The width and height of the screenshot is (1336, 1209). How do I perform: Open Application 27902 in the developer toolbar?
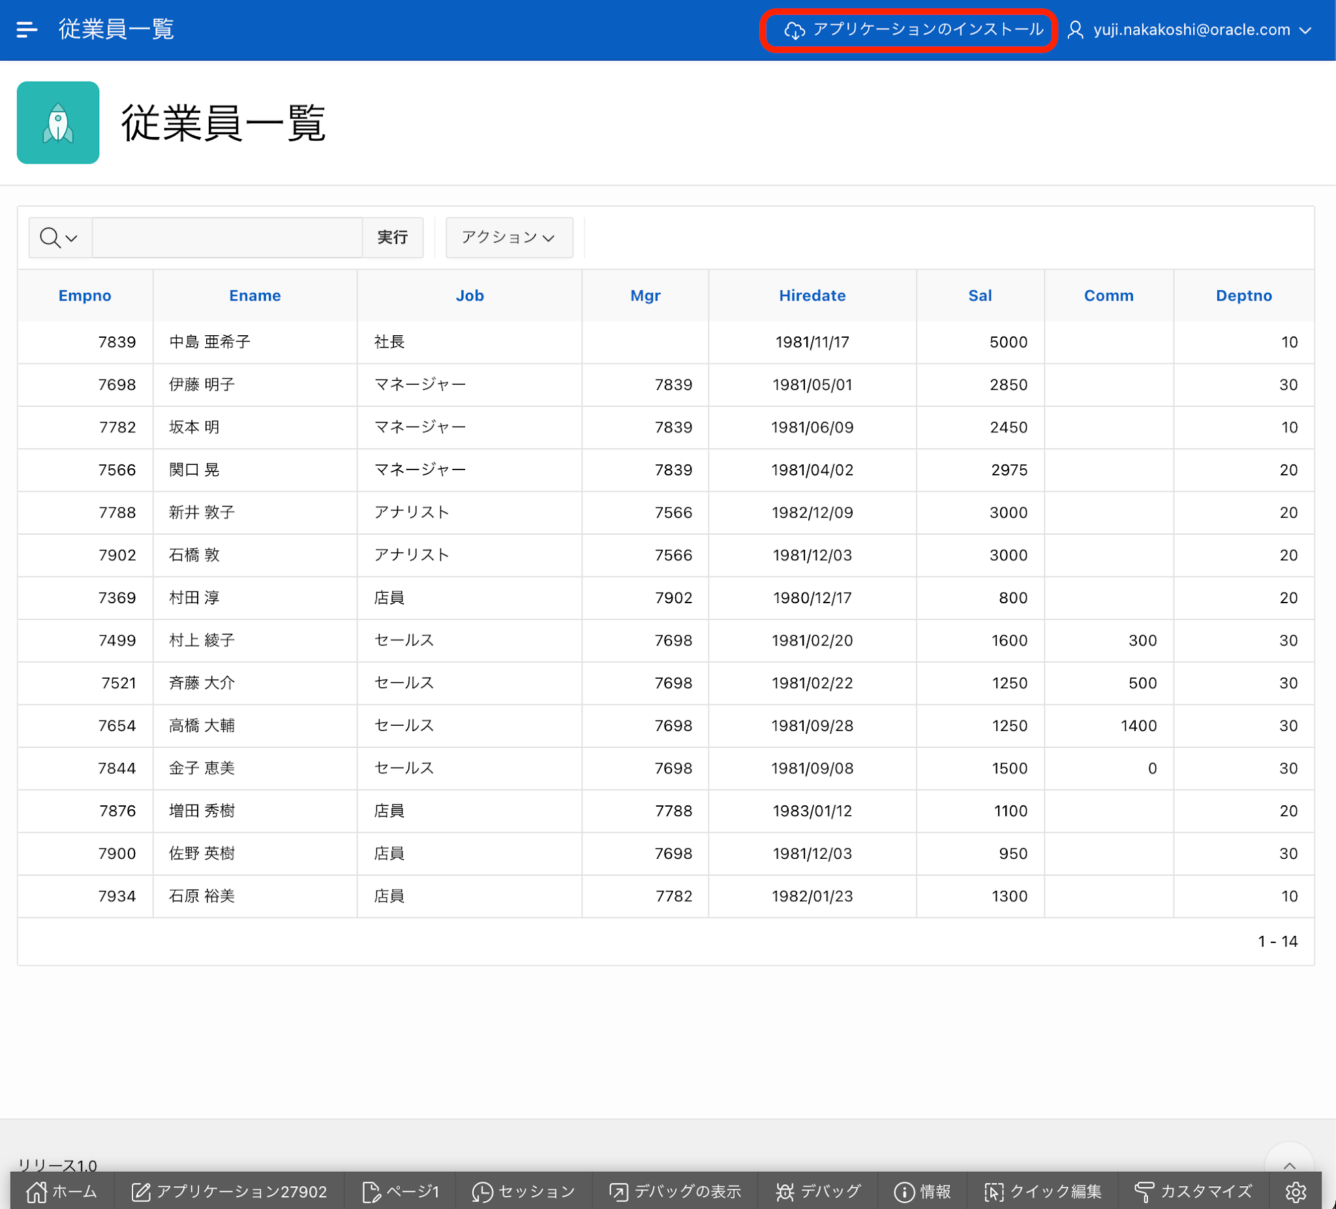pyautogui.click(x=229, y=1192)
